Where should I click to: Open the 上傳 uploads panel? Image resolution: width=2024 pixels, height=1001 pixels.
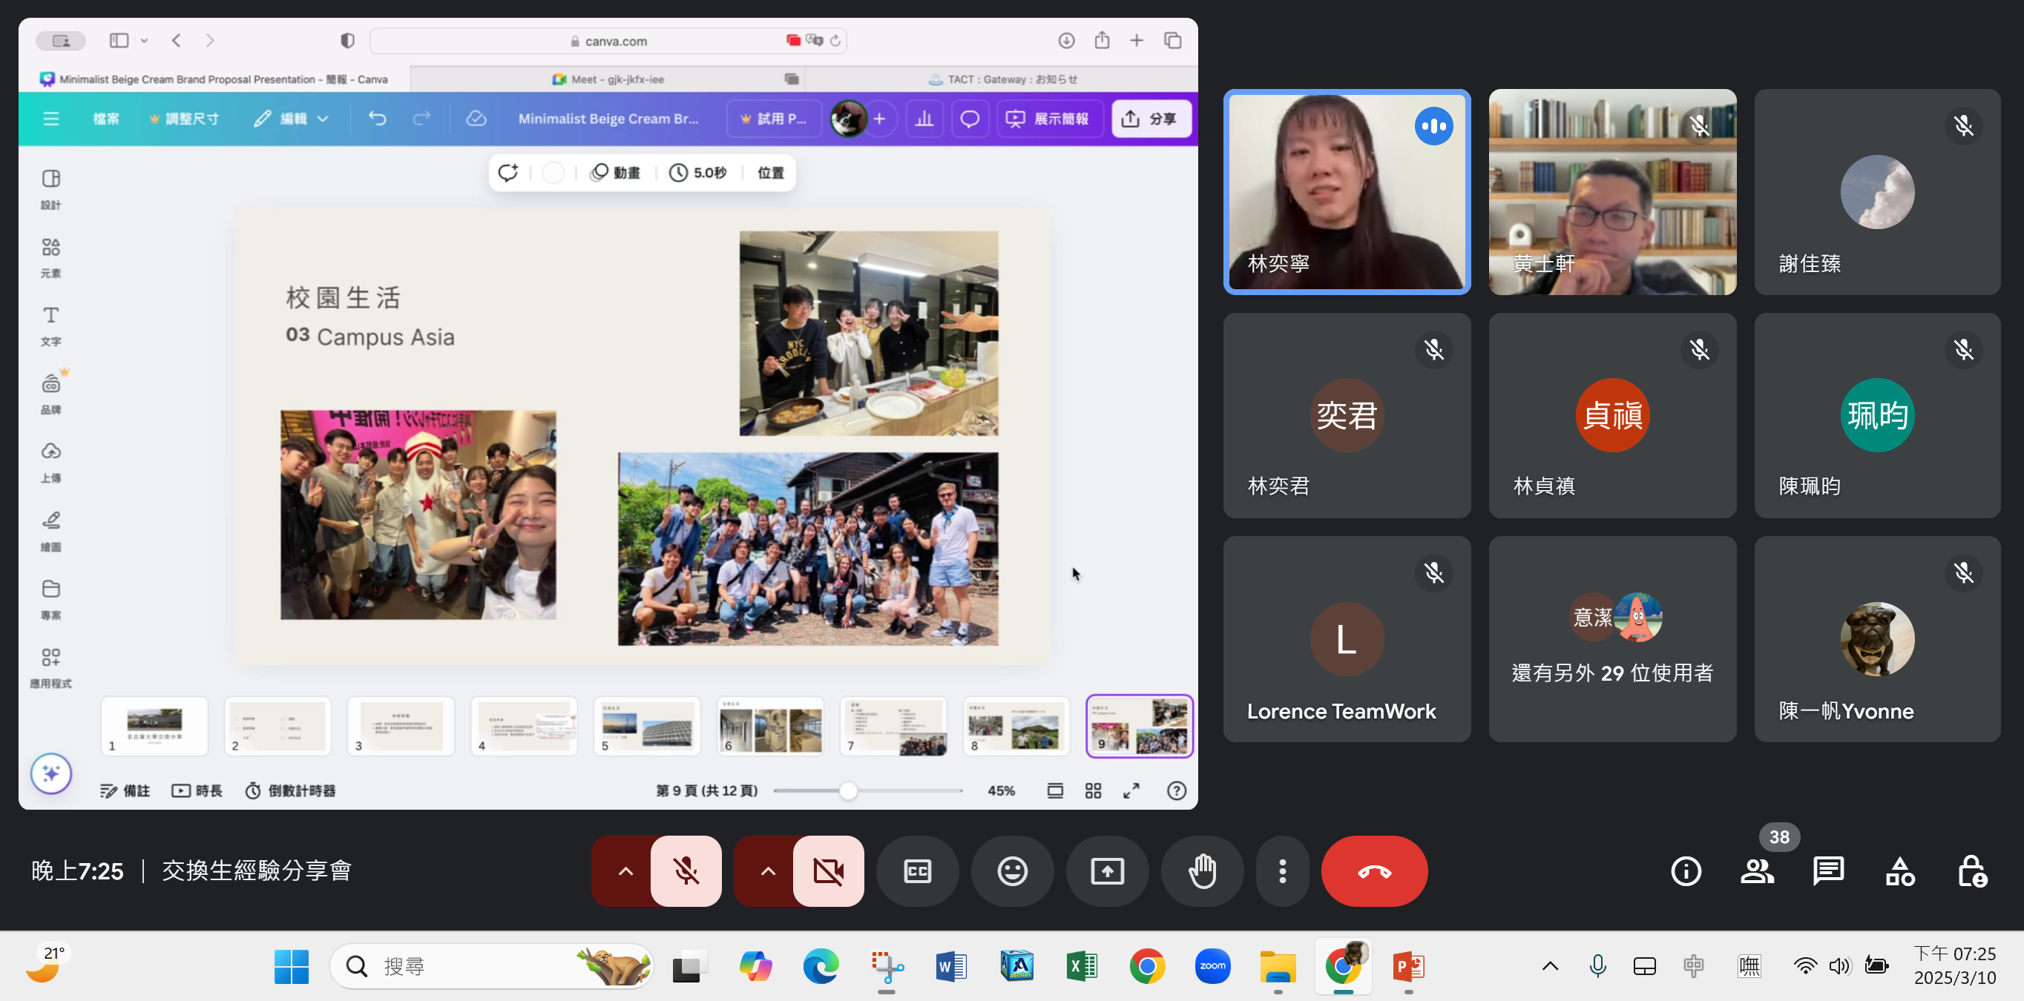pos(51,463)
